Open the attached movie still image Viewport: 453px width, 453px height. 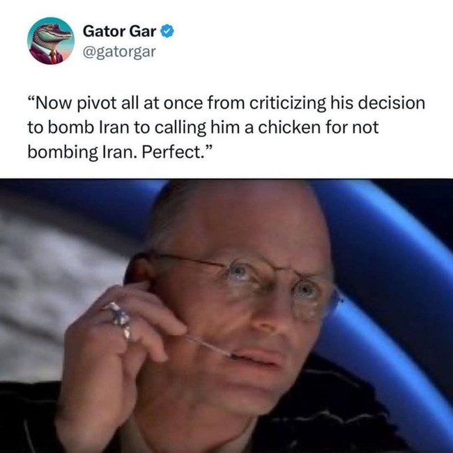coord(227,316)
